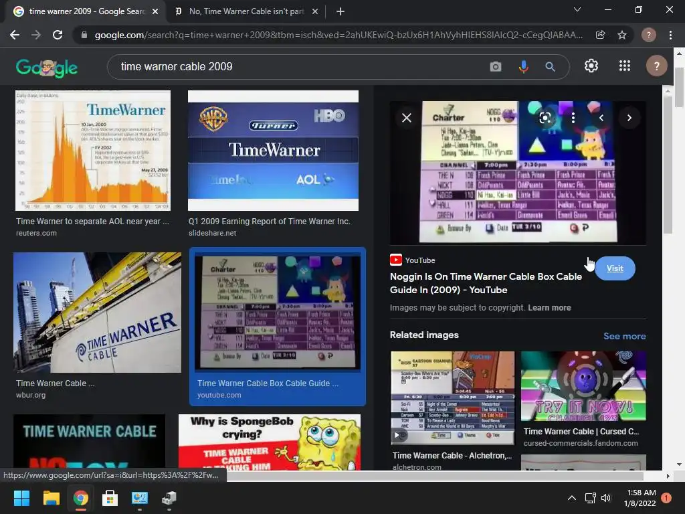This screenshot has width=685, height=514.
Task: Reload the current page
Action: pos(58,35)
